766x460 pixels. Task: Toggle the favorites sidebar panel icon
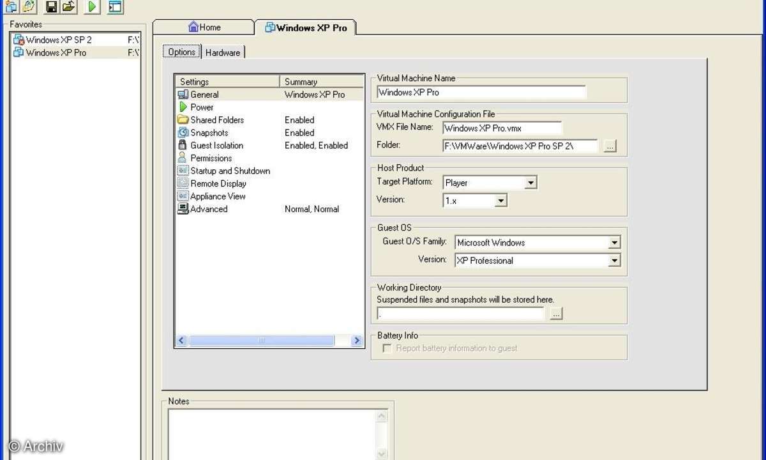pos(115,6)
